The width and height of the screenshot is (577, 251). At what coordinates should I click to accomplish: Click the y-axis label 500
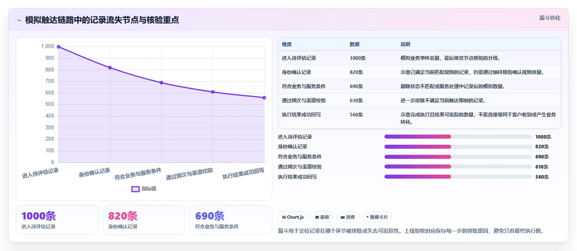pos(49,104)
